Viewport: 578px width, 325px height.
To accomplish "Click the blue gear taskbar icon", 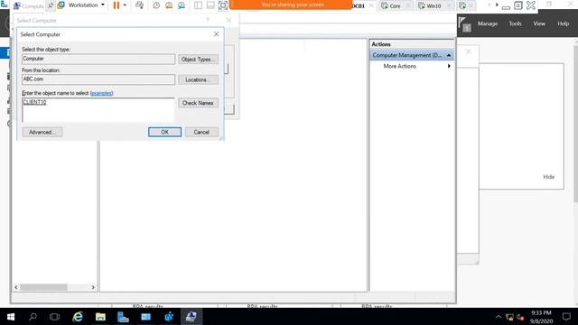I will click(x=169, y=317).
